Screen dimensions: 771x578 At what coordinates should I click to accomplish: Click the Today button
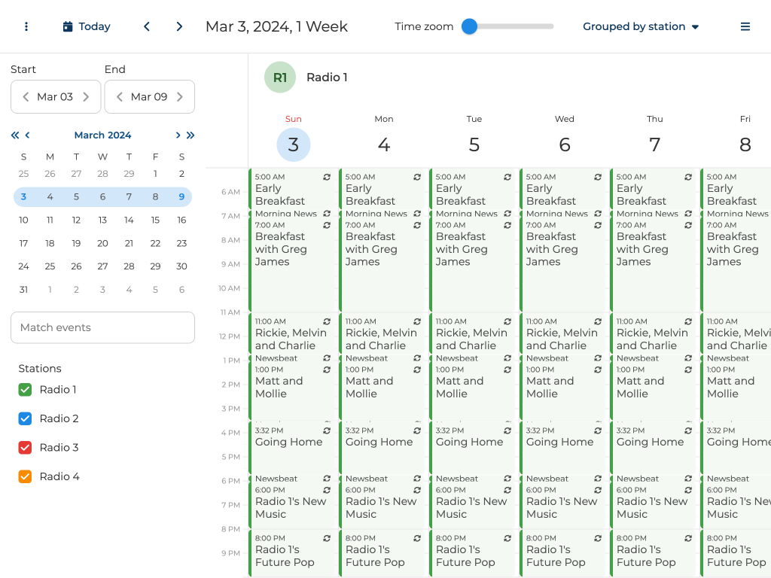(x=87, y=26)
